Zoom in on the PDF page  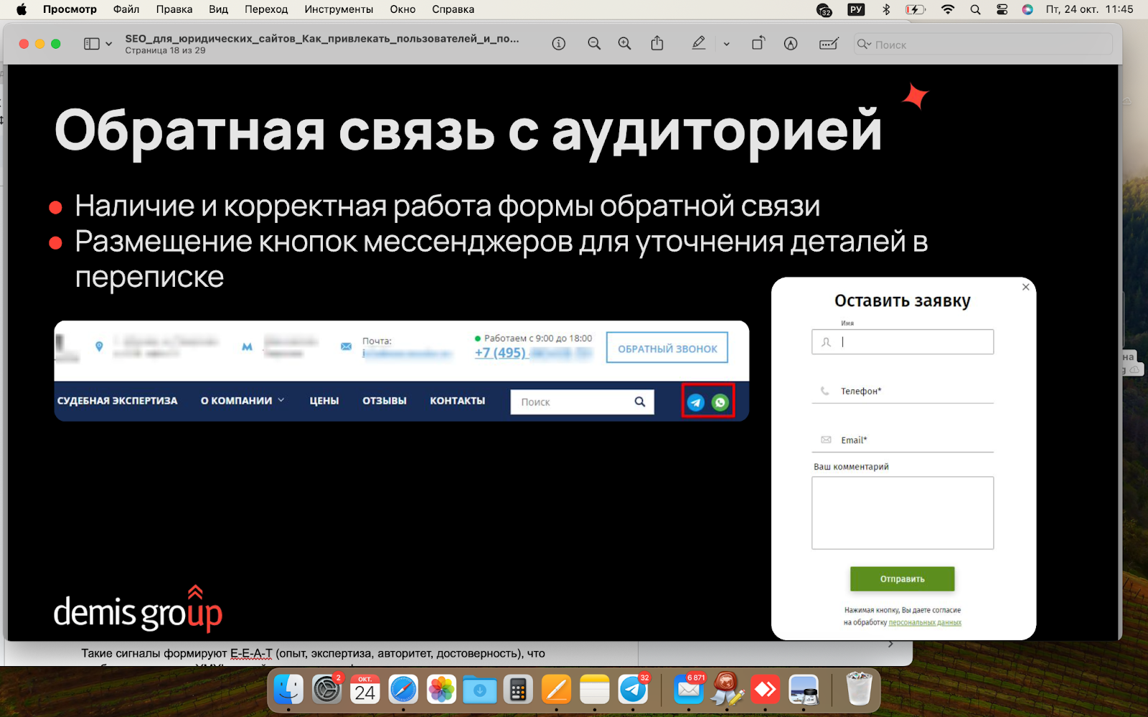coord(625,44)
